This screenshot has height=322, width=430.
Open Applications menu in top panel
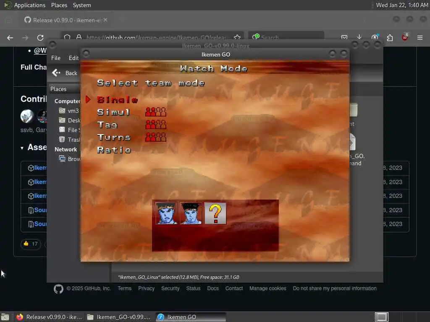pyautogui.click(x=25, y=5)
